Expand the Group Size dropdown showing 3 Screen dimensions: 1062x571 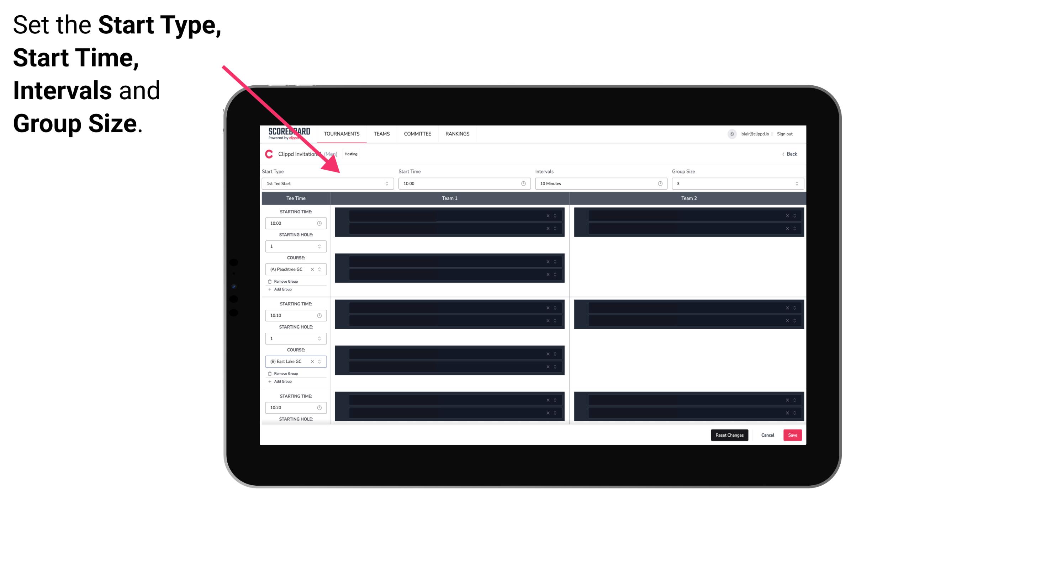(x=795, y=183)
